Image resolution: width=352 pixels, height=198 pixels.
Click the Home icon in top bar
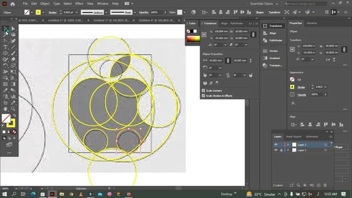[13, 4]
